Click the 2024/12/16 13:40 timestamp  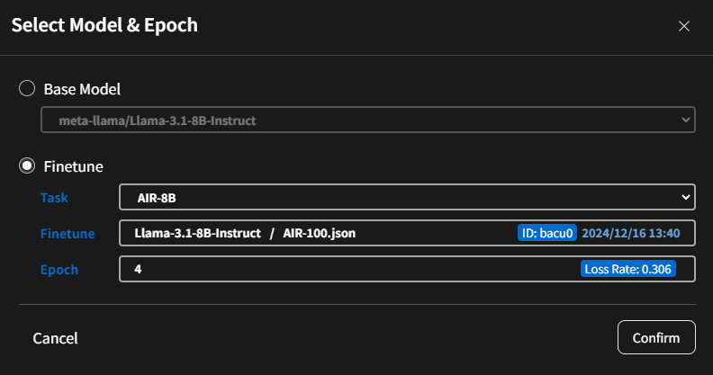(630, 233)
